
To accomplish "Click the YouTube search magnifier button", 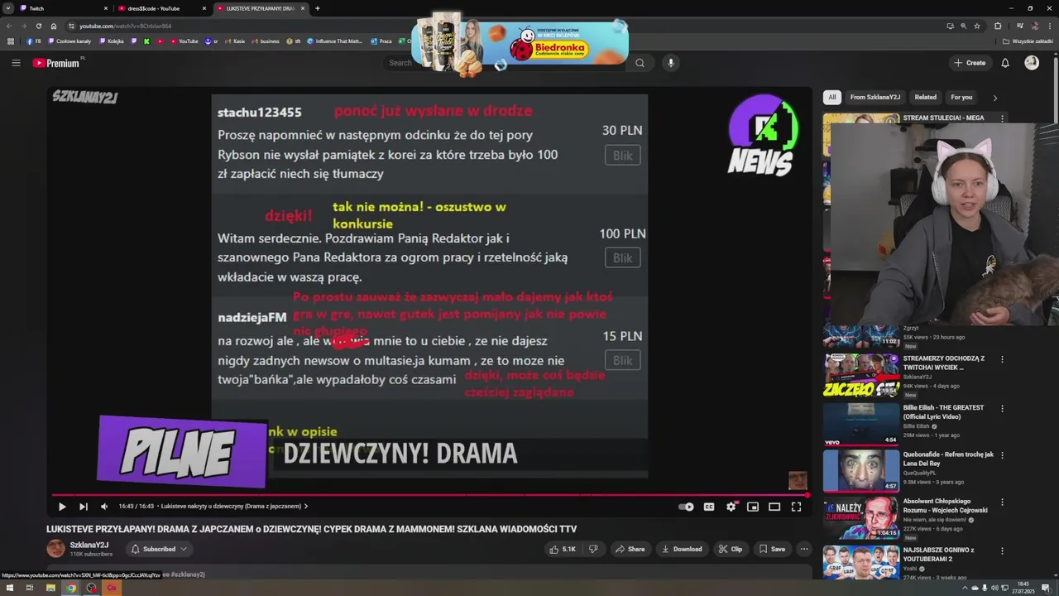I will pos(640,63).
